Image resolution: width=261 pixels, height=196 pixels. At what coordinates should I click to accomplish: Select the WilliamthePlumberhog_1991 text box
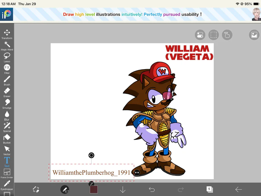[x=91, y=172]
